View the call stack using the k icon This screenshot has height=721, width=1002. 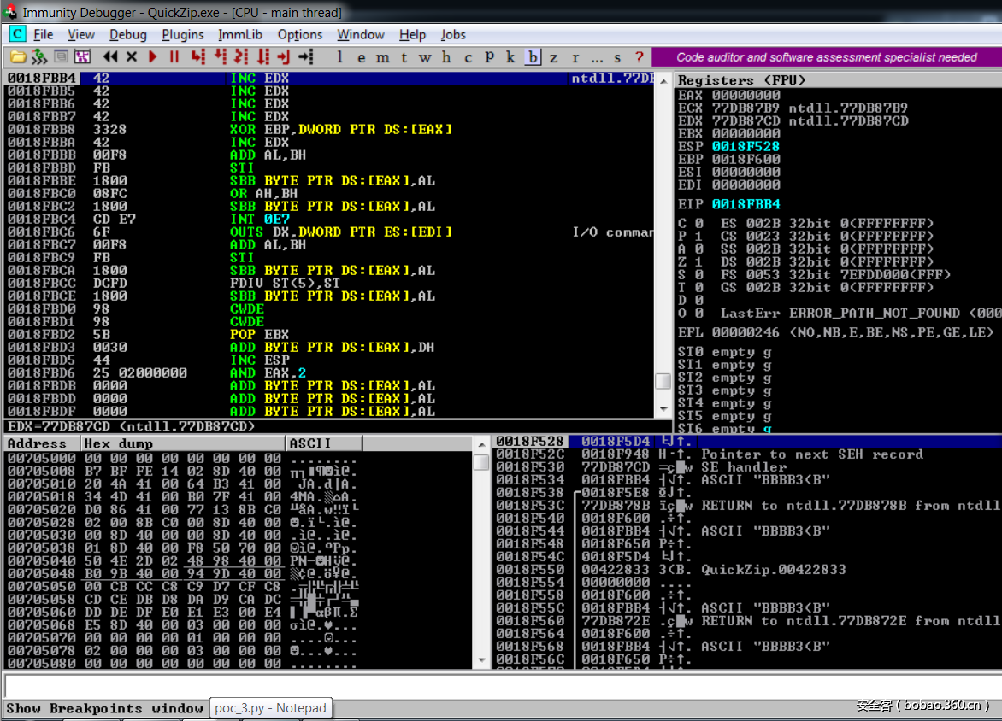point(509,56)
